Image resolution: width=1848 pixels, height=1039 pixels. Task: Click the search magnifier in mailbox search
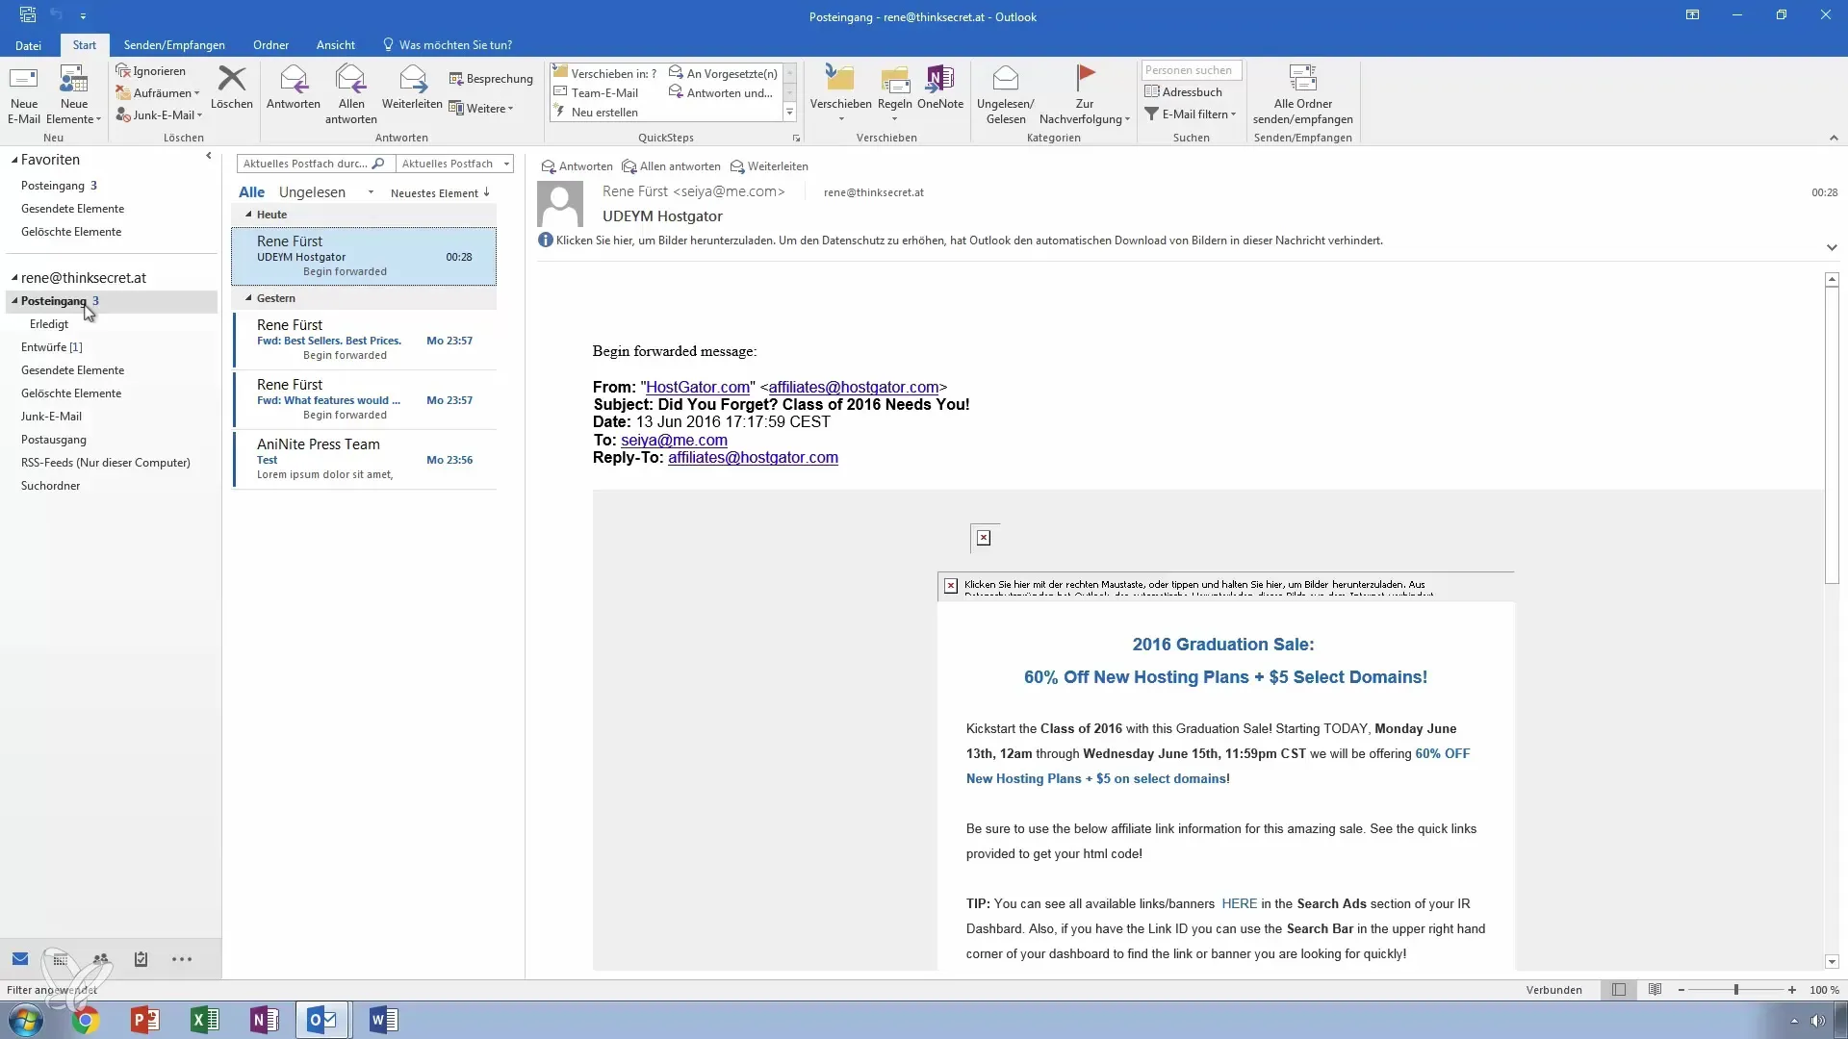click(x=378, y=164)
